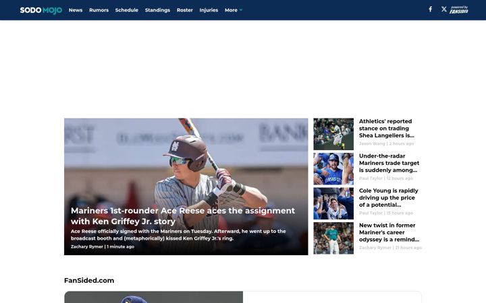Visit the Facebook page icon
This screenshot has height=303, width=486.
coord(430,9)
